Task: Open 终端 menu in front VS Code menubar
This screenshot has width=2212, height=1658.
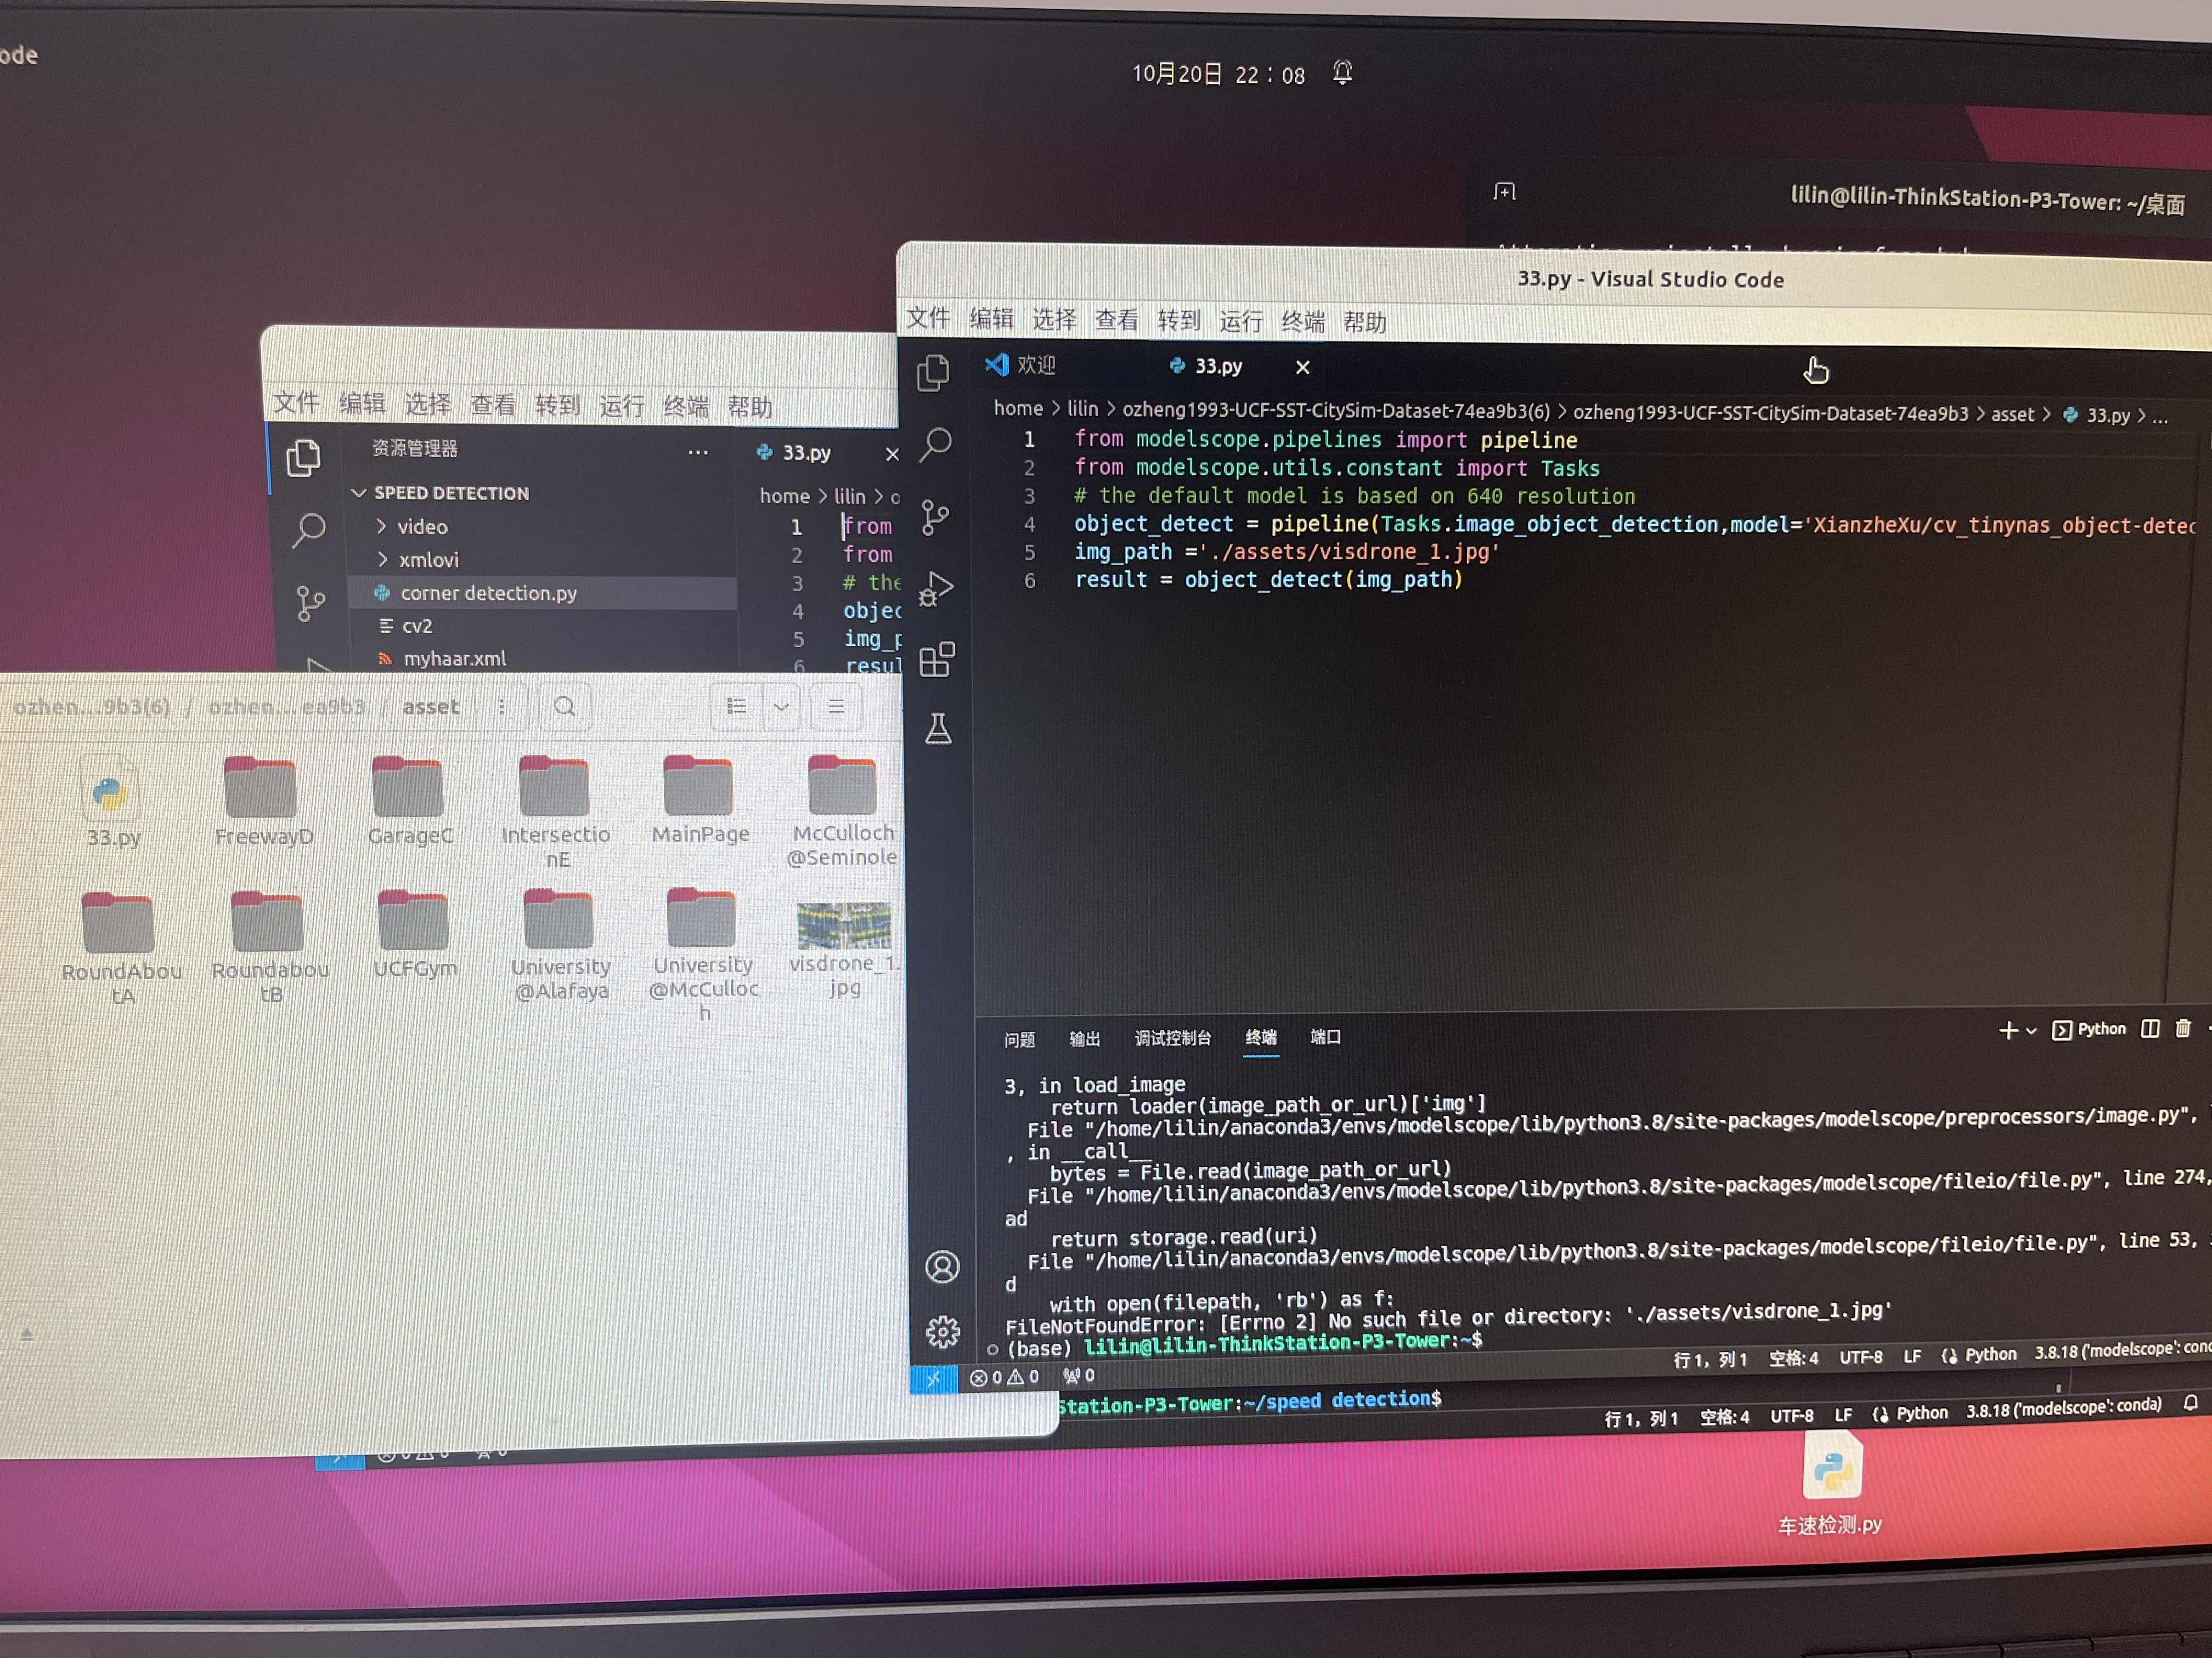Action: click(x=1302, y=321)
